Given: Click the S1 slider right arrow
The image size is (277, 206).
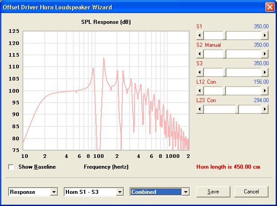Looking at the screenshot, I should (264, 35).
